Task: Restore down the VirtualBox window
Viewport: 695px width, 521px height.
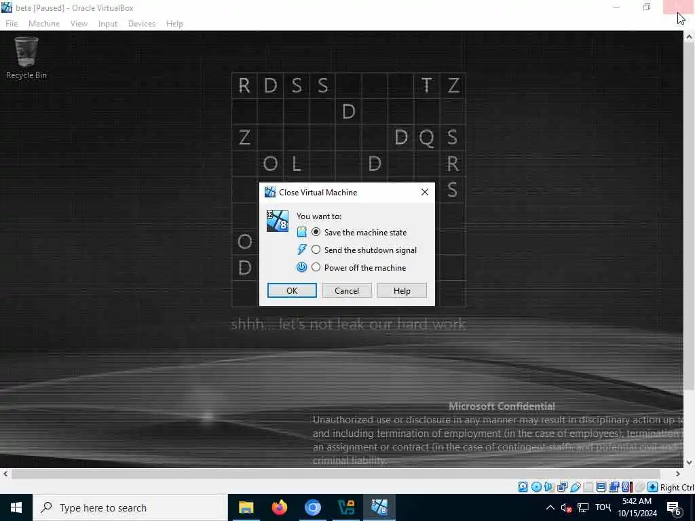Action: (x=647, y=7)
